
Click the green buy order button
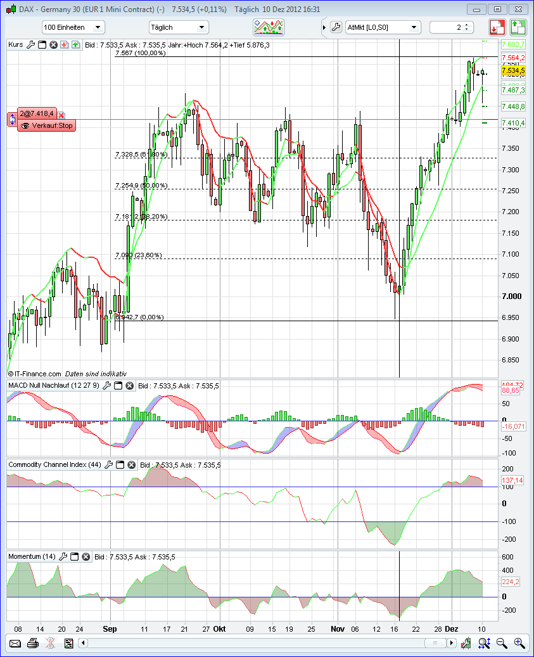[518, 28]
